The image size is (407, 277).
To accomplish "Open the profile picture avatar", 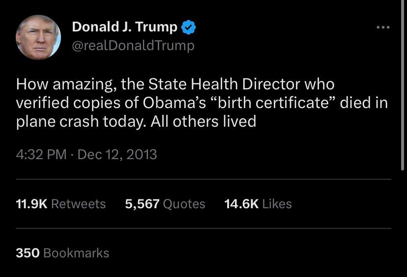I will (x=38, y=37).
